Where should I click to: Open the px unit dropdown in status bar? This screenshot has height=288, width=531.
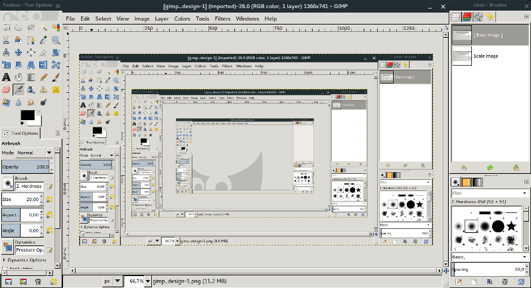click(112, 281)
